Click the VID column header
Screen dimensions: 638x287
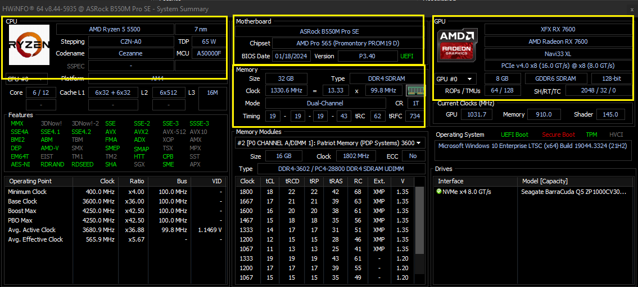coord(209,182)
